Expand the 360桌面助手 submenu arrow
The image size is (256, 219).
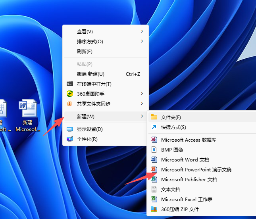pos(142,93)
